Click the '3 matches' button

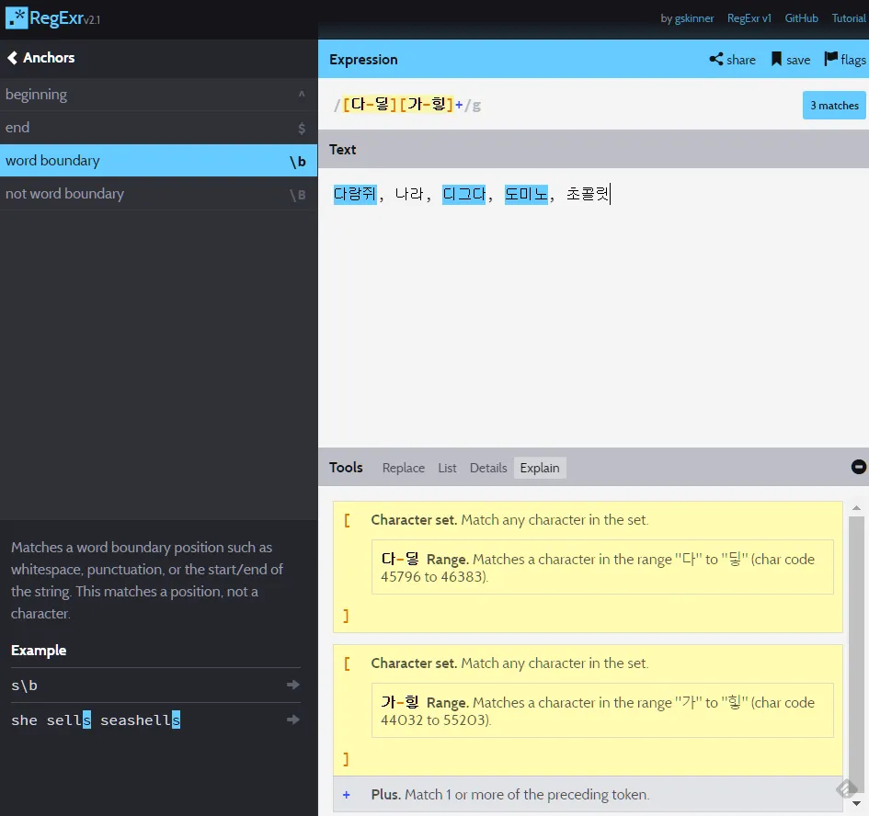pos(834,106)
